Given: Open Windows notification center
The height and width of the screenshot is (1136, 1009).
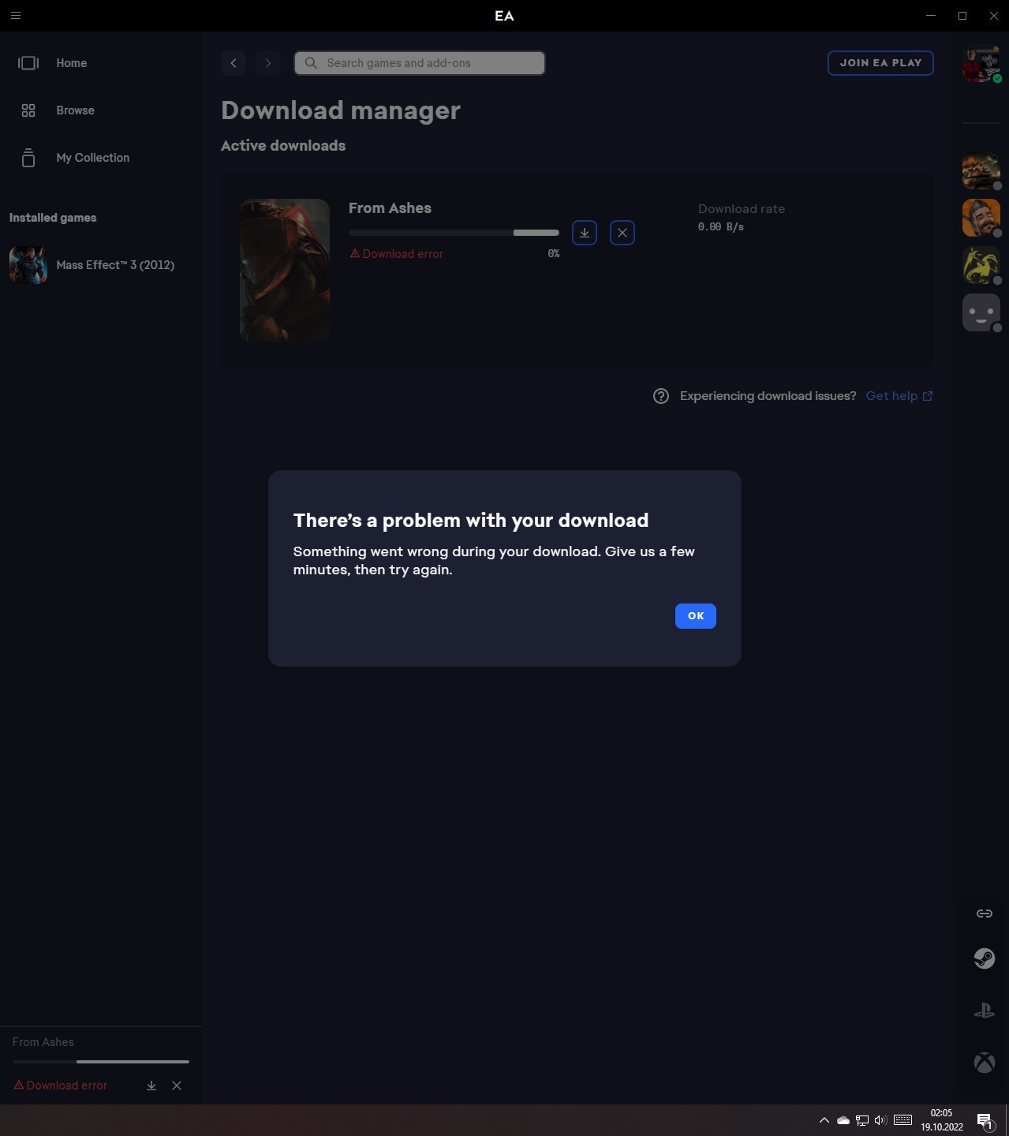Looking at the screenshot, I should pyautogui.click(x=985, y=1120).
